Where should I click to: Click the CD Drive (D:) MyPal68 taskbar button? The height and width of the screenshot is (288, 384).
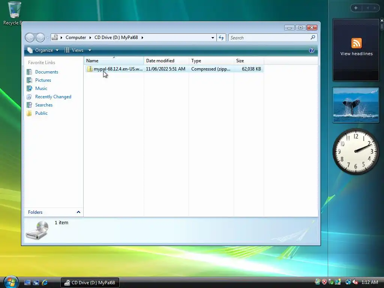point(90,283)
